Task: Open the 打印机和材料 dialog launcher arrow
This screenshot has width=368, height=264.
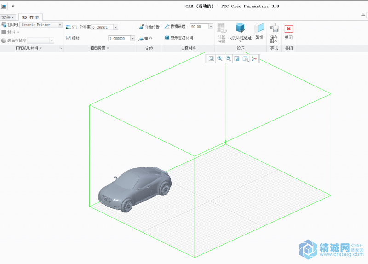Action: (x=61, y=48)
